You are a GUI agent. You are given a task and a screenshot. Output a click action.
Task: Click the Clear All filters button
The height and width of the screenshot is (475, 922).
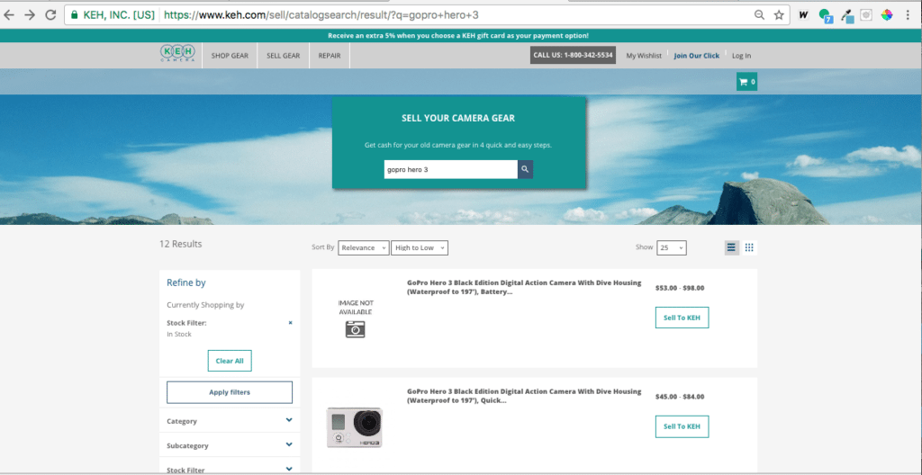230,361
